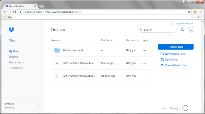Open a new browser tab
Screen dimensions: 205x114
[x=42, y=6]
